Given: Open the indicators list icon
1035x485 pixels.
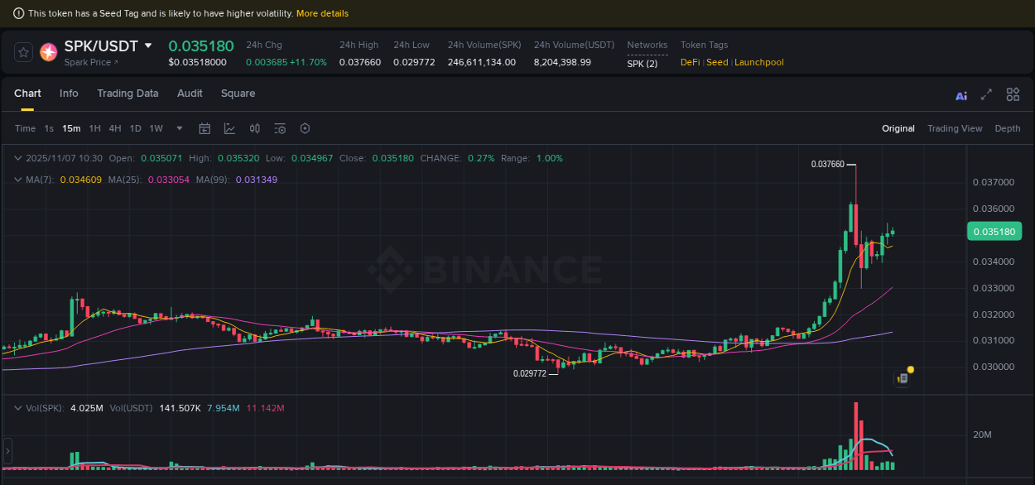Looking at the screenshot, I should coord(280,128).
